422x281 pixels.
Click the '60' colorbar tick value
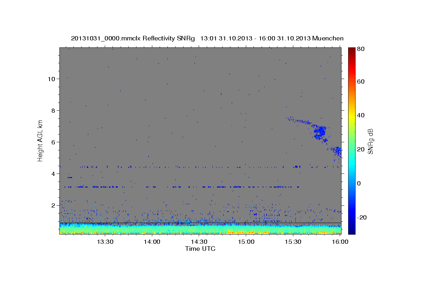click(x=360, y=81)
